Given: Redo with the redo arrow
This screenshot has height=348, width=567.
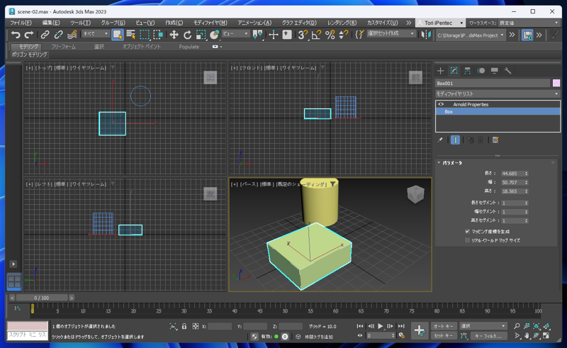Looking at the screenshot, I should pyautogui.click(x=29, y=35).
